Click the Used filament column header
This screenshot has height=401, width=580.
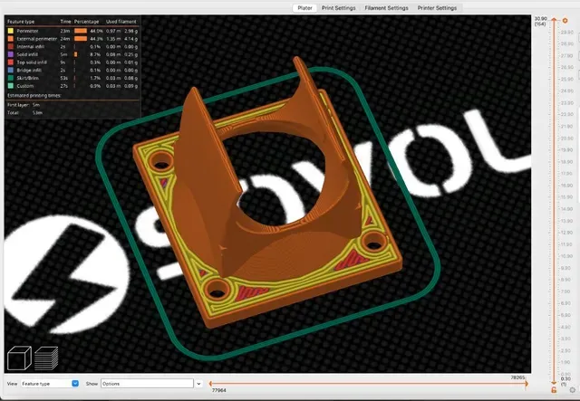point(121,22)
